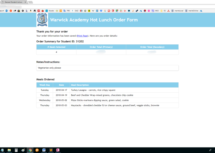
Task: Open the Outlook bookmark icon
Action: point(7,11)
